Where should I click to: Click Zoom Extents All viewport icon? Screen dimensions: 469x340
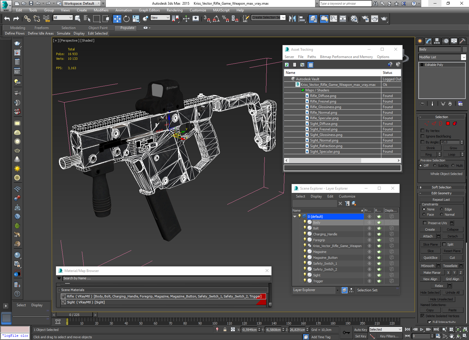click(465, 329)
